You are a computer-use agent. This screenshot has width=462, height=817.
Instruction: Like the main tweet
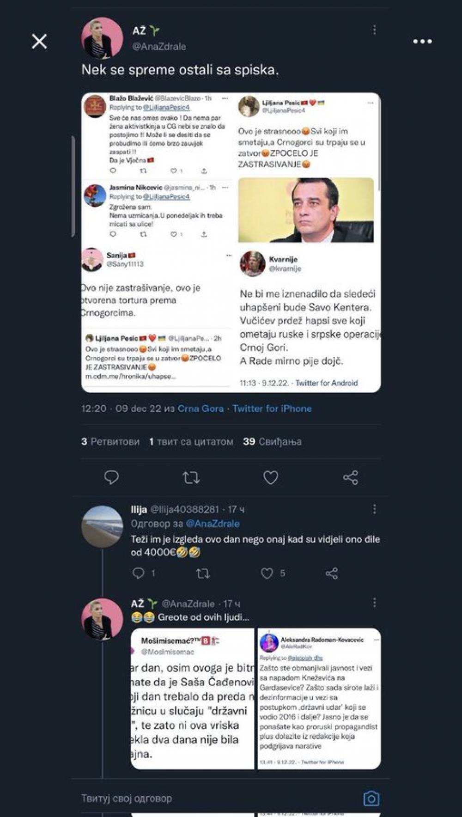point(271,477)
